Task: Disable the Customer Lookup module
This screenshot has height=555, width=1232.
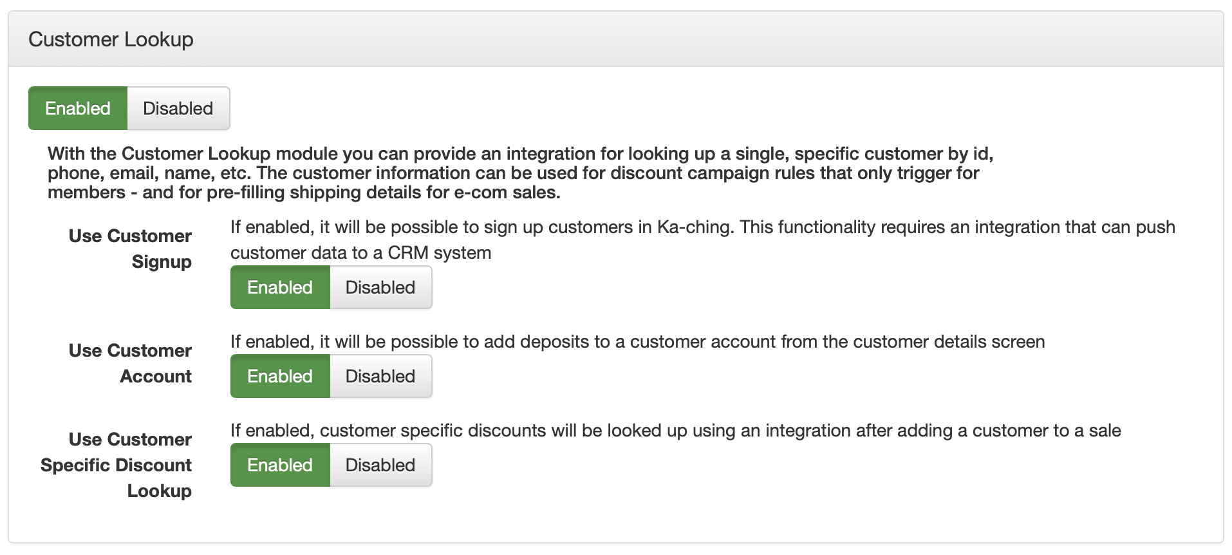Action: pyautogui.click(x=178, y=108)
